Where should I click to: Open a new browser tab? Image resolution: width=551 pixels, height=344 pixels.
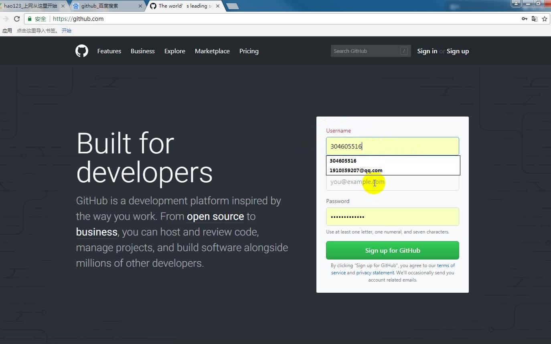click(x=233, y=6)
